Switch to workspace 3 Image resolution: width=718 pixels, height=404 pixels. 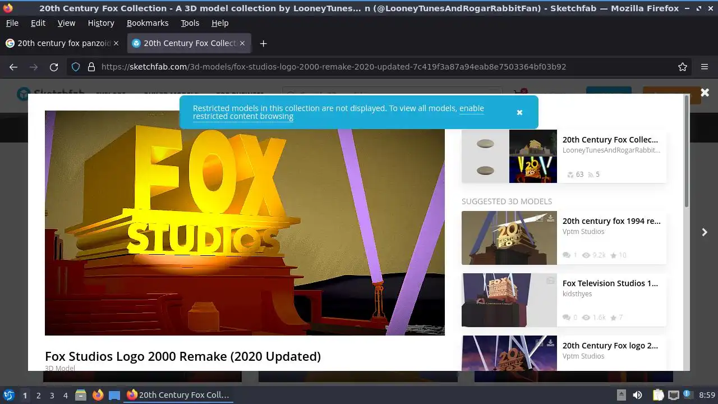coord(52,395)
